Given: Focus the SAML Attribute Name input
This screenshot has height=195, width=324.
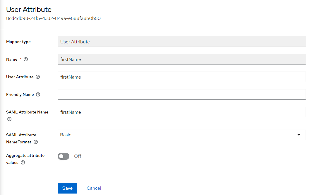Looking at the screenshot, I should click(x=181, y=112).
